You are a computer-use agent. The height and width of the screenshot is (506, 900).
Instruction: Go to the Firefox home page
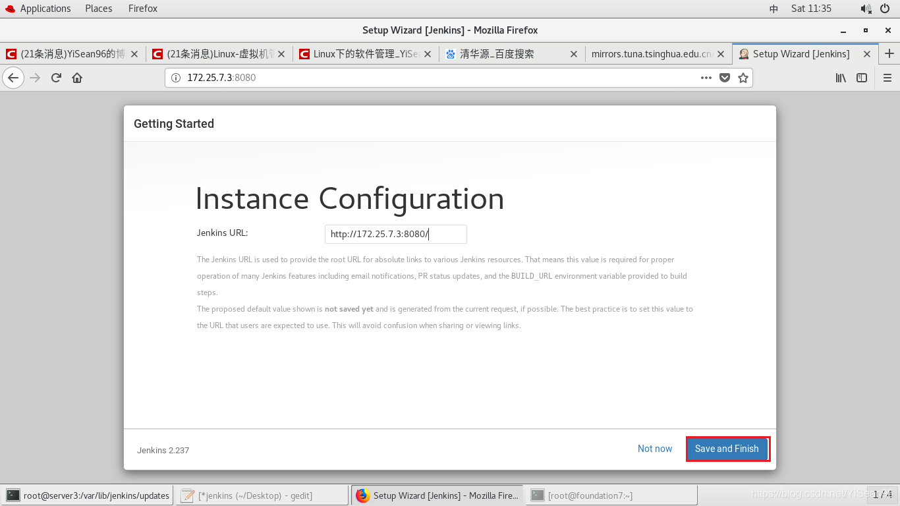[77, 78]
